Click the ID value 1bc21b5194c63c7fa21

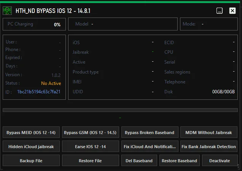39,92
